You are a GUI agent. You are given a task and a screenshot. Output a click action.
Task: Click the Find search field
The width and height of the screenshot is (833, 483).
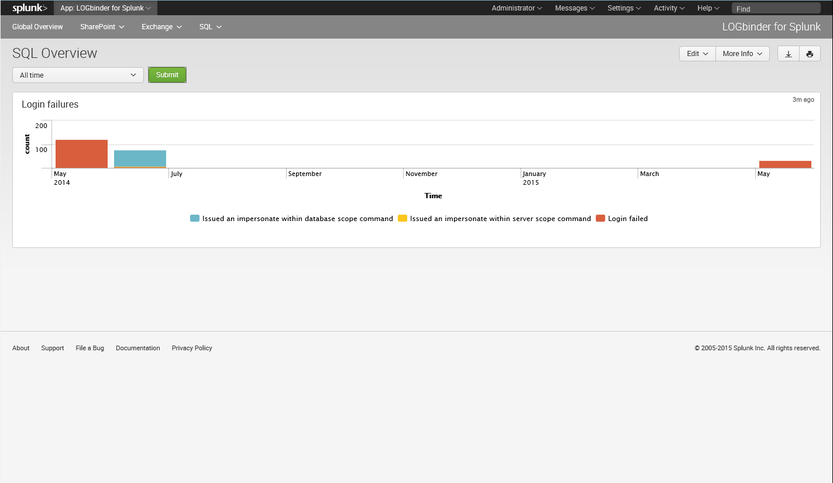[x=776, y=9]
